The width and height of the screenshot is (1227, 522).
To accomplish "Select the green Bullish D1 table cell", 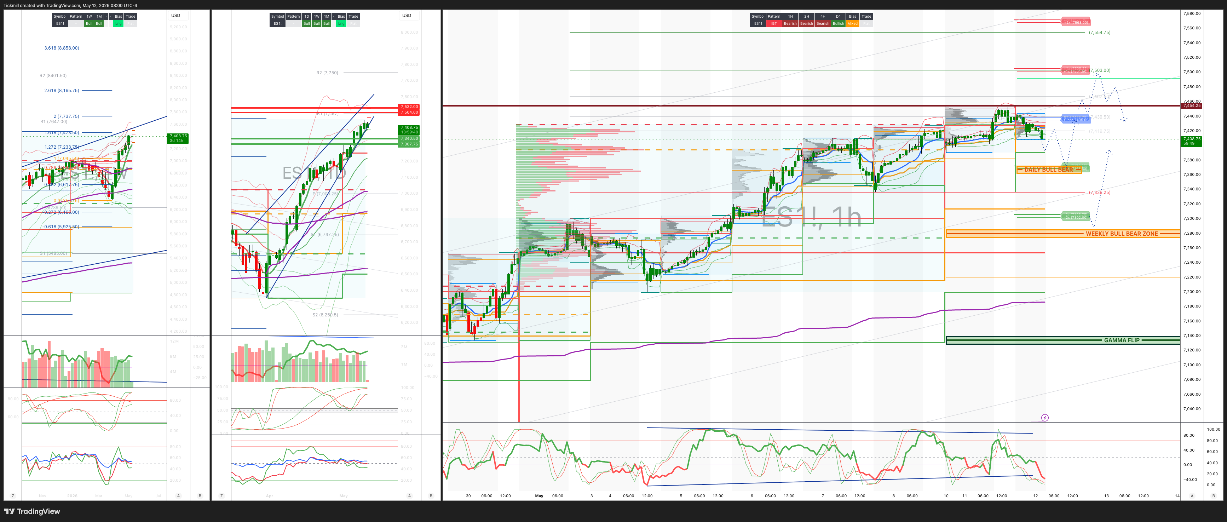I will click(838, 23).
